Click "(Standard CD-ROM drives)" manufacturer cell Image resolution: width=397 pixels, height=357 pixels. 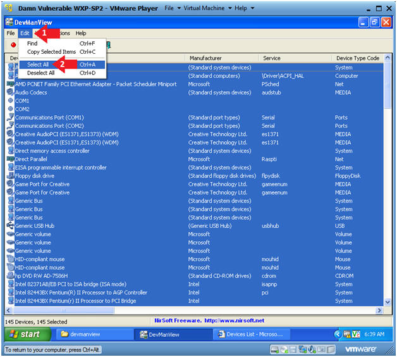click(219, 275)
